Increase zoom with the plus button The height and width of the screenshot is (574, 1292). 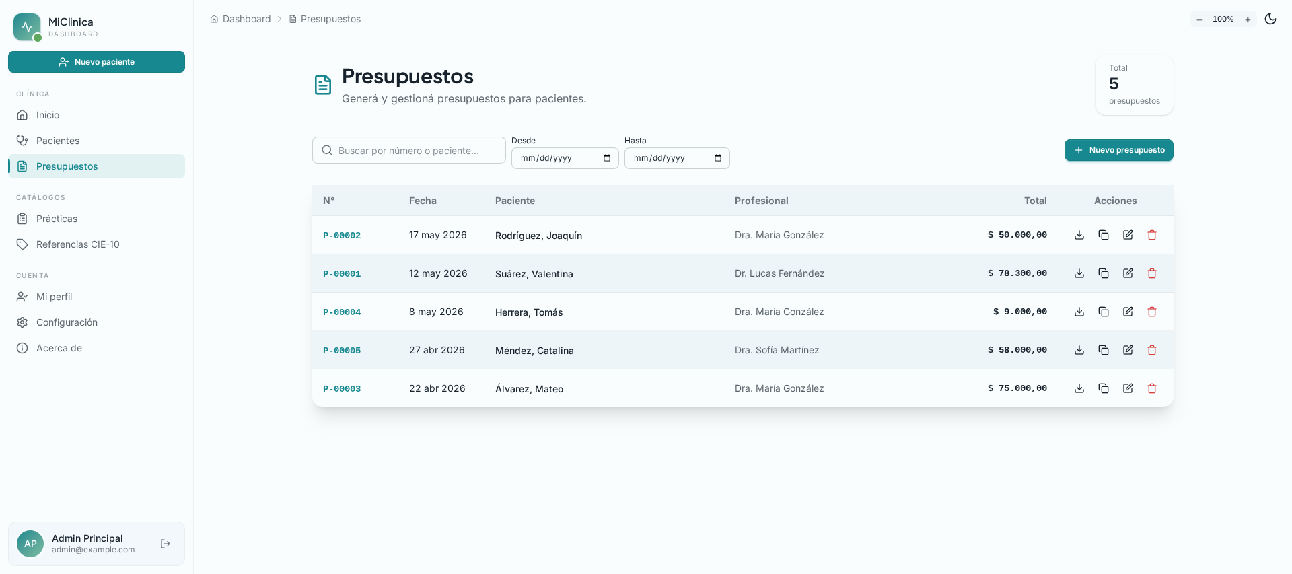click(1248, 20)
